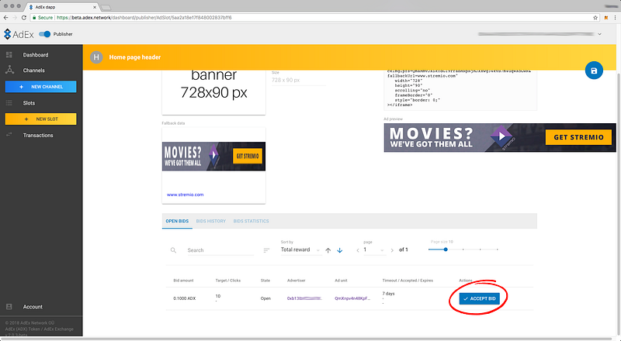
Task: Open Channels in the sidebar
Action: [x=33, y=71]
